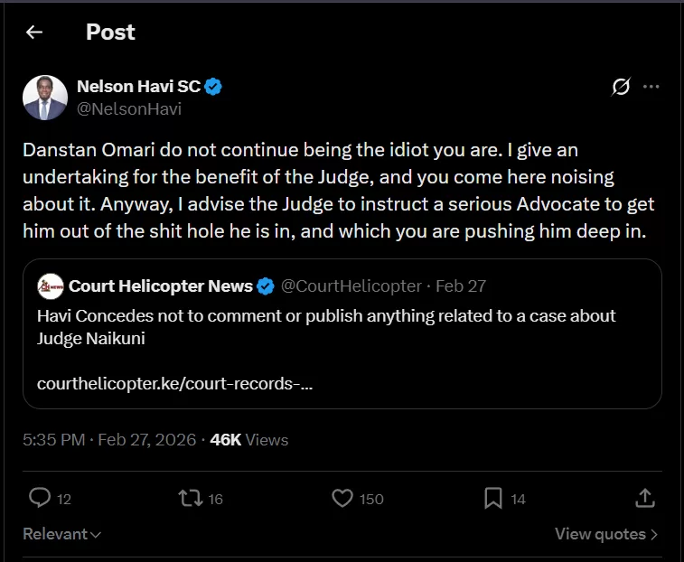
Task: Click the reply comment icon
Action: click(x=40, y=498)
